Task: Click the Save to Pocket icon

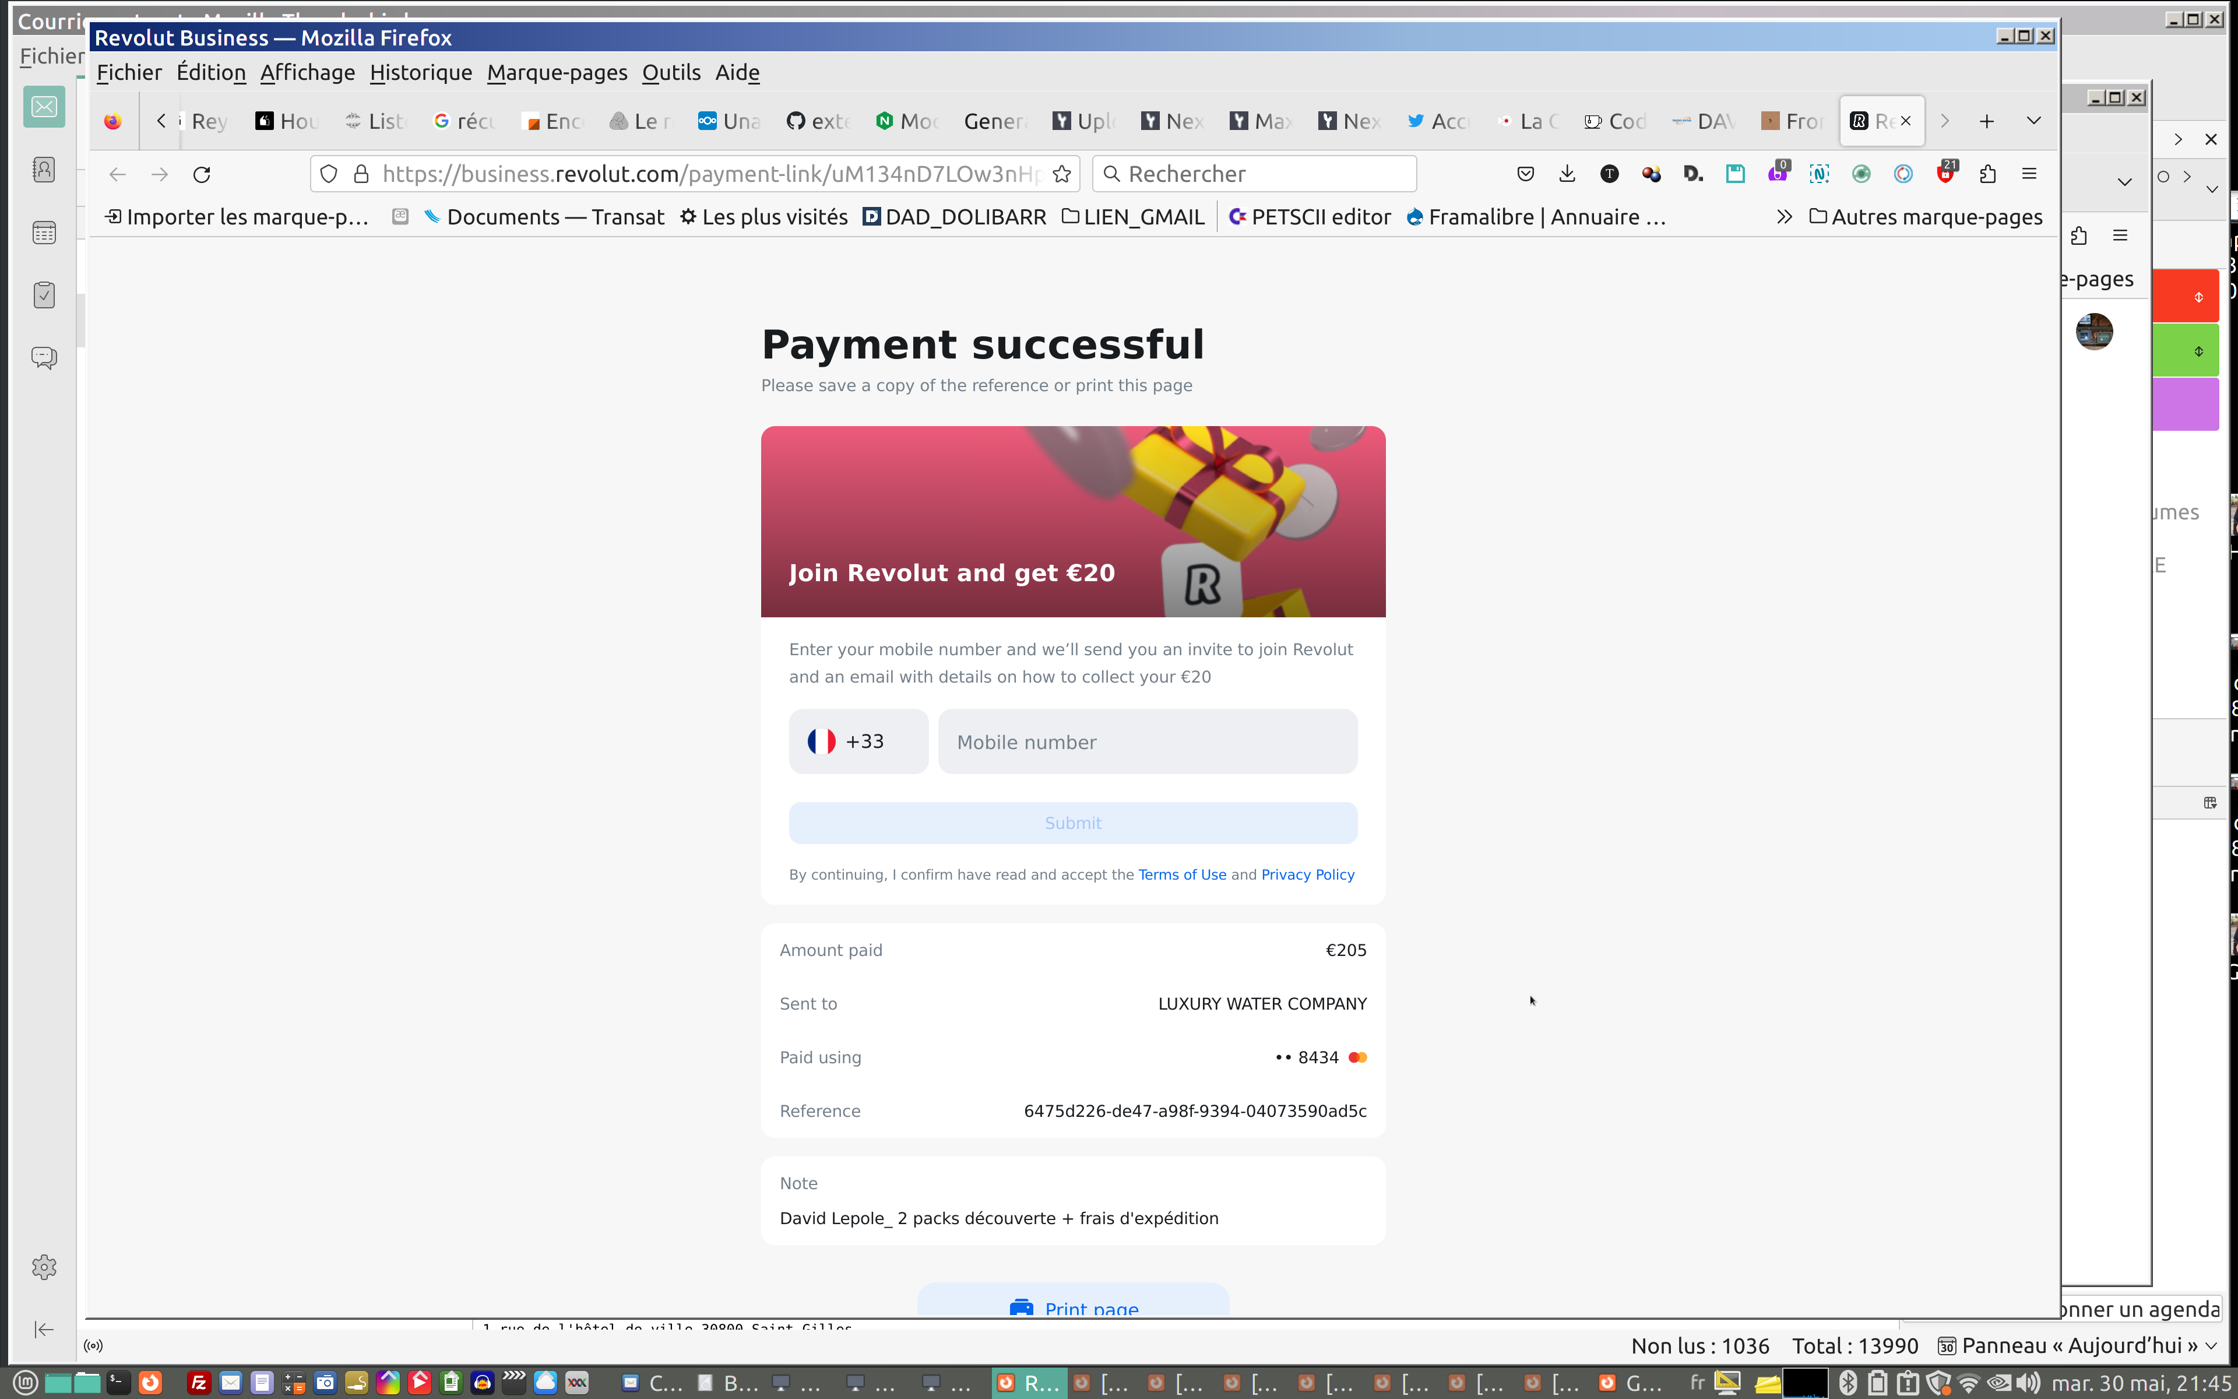Action: click(1525, 174)
